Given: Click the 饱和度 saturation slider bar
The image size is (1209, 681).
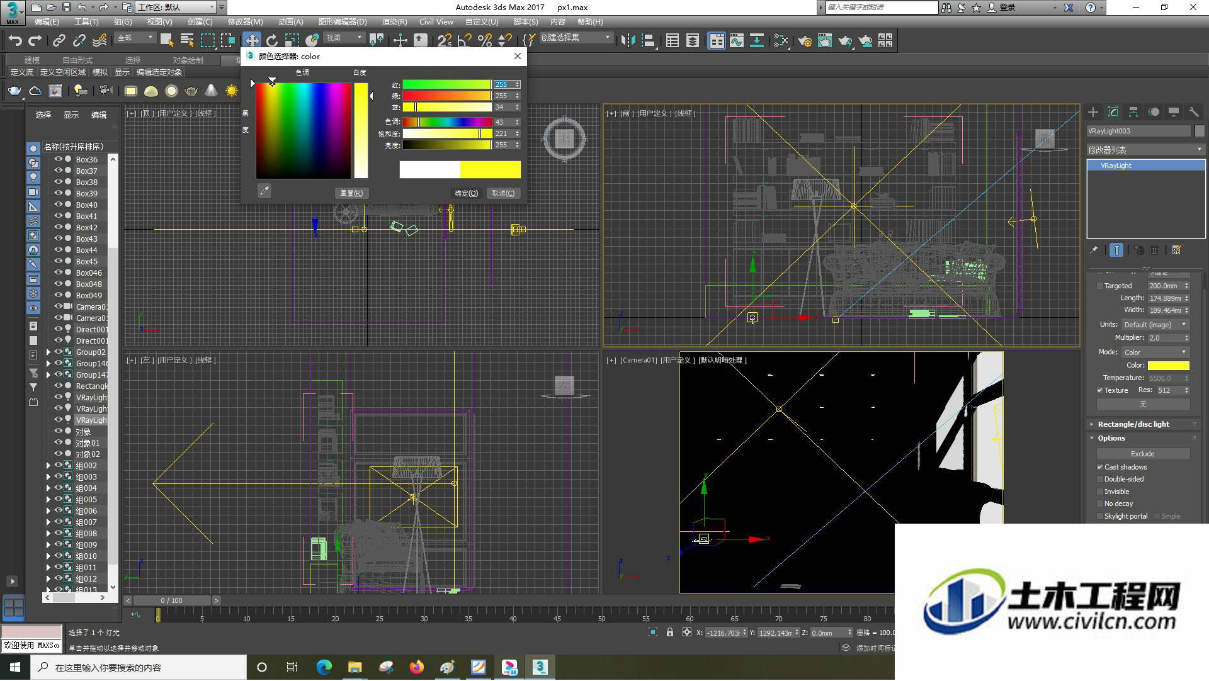Looking at the screenshot, I should pos(447,133).
